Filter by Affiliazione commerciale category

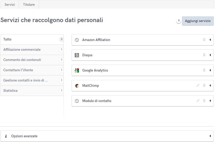pyautogui.click(x=22, y=49)
